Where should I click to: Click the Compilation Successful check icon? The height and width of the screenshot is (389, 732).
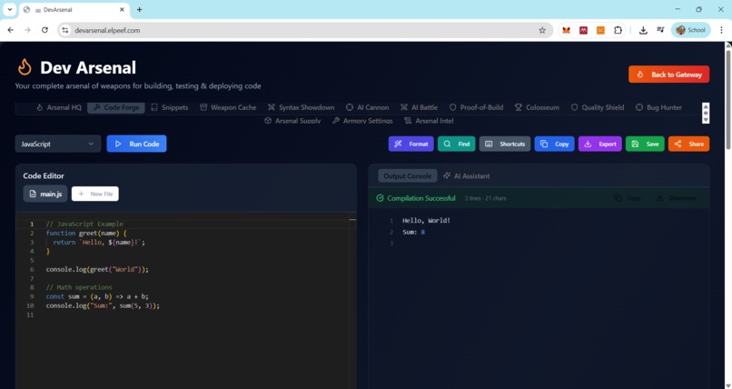click(x=380, y=198)
